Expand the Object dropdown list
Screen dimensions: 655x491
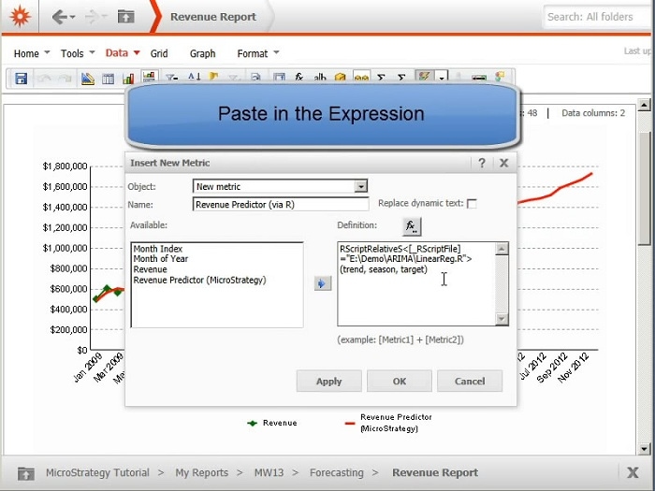click(x=361, y=186)
